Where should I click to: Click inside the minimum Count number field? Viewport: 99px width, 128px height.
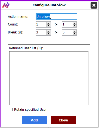(x=41, y=24)
